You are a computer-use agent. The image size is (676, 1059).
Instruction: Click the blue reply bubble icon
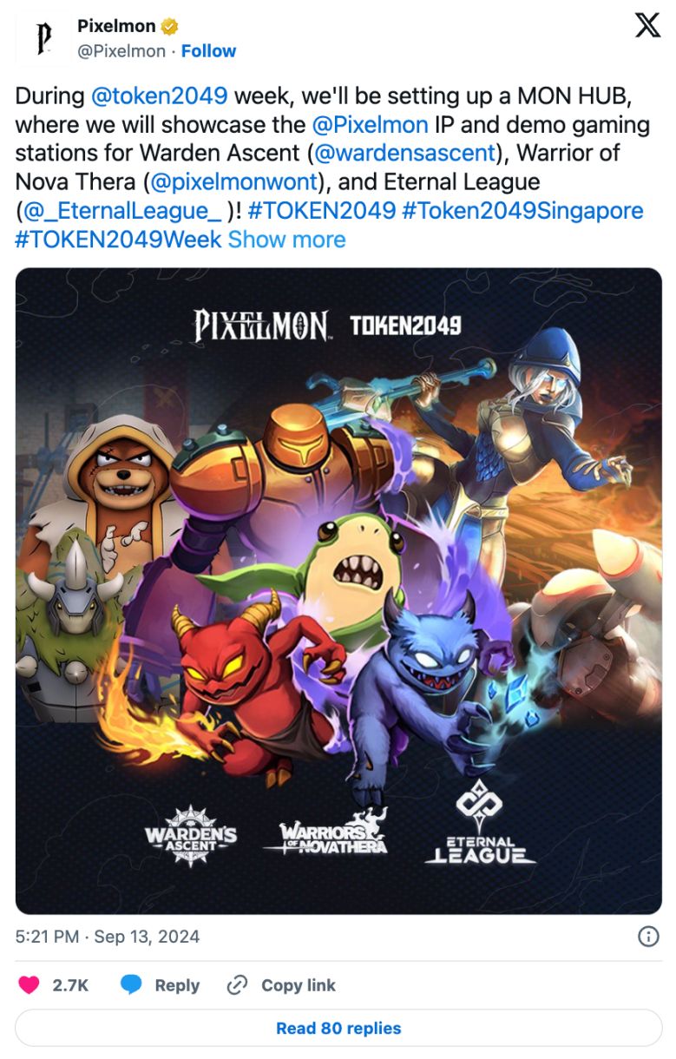131,985
